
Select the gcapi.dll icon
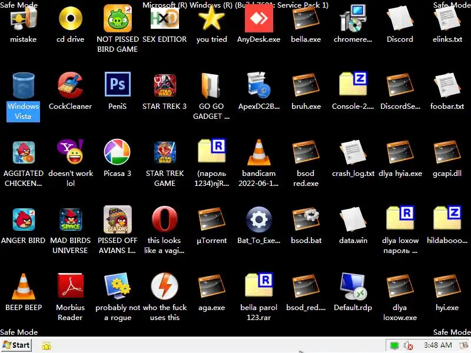pyautogui.click(x=447, y=152)
